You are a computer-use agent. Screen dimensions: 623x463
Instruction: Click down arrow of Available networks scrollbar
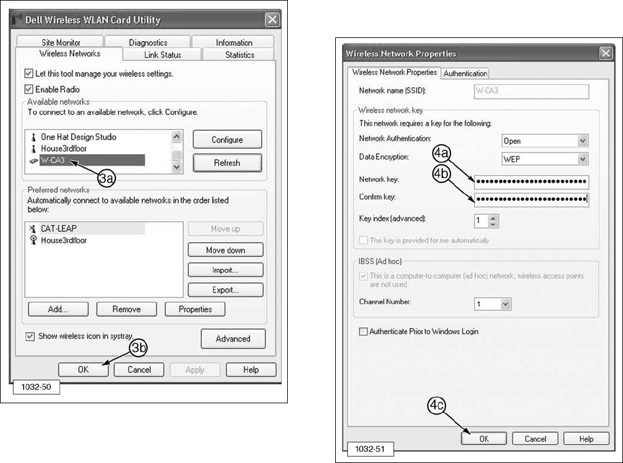tap(176, 167)
